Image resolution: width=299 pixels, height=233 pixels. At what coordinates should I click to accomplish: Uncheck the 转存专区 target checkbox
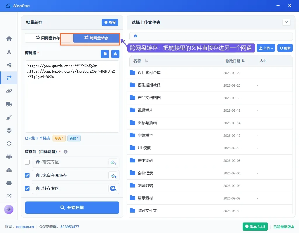(27, 188)
